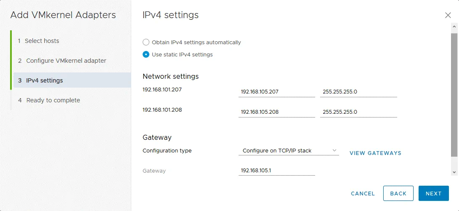
Task: Open step 4 Ready to complete
Action: coord(53,100)
